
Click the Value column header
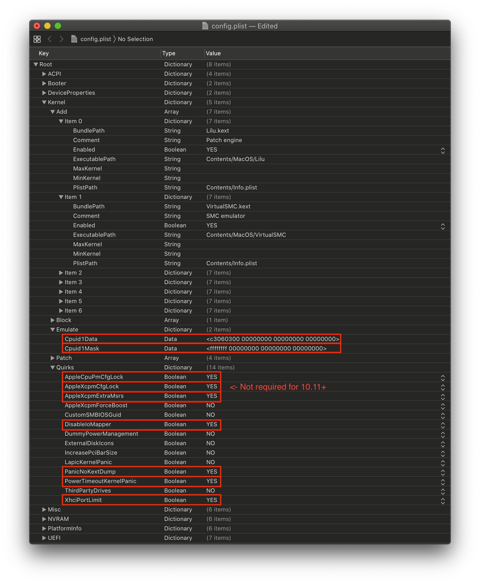[213, 53]
